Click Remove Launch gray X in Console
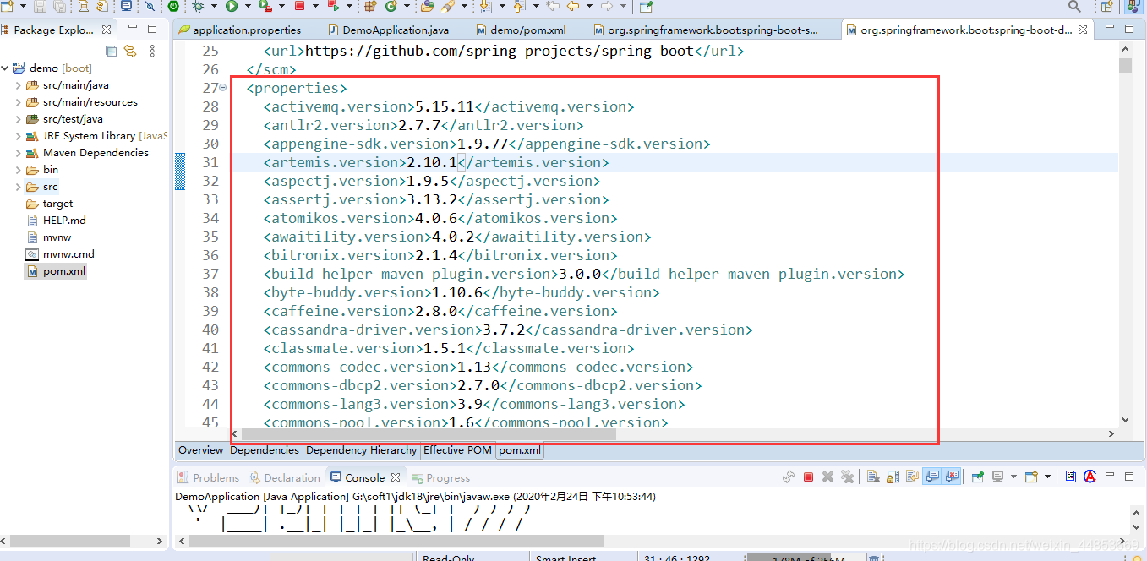Screen dimensions: 1147x561 (827, 477)
